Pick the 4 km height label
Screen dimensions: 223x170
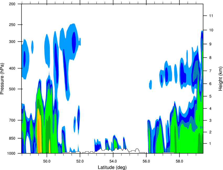(x=210, y=109)
